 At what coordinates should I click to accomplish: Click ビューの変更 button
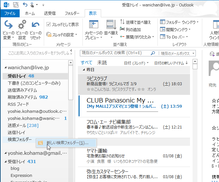[8, 30]
